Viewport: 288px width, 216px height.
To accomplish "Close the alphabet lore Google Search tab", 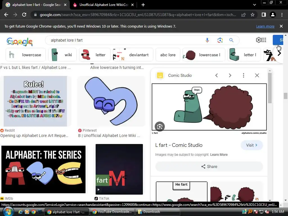I will tap(65, 5).
